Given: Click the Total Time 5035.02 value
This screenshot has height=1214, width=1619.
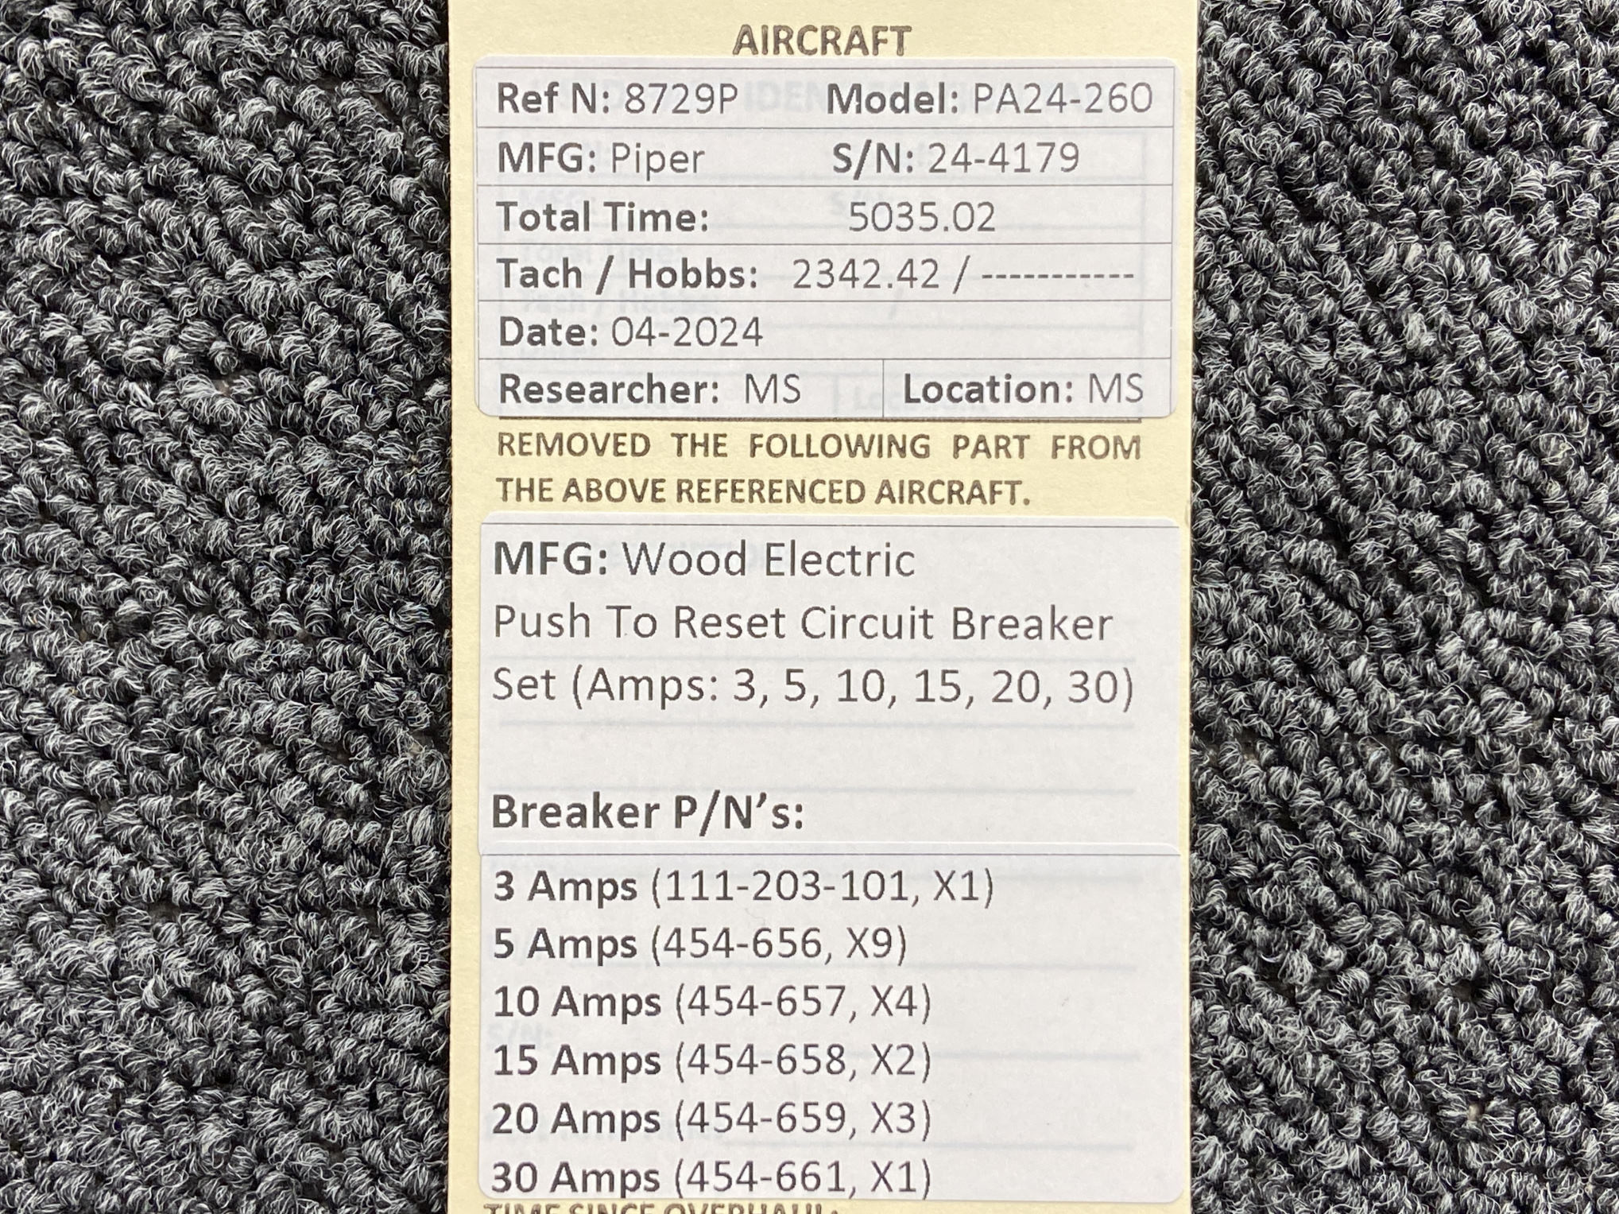Looking at the screenshot, I should click(x=921, y=217).
